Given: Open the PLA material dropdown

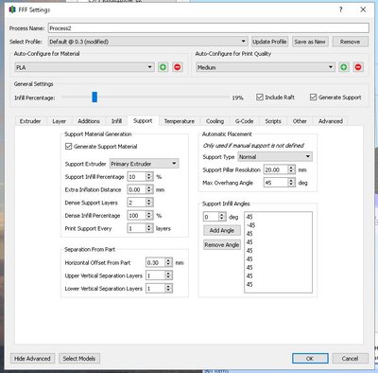Looking at the screenshot, I should coord(84,67).
